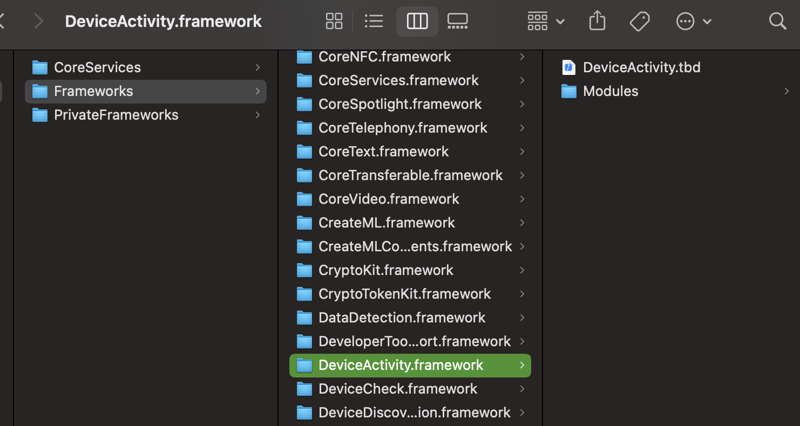The height and width of the screenshot is (426, 800).
Task: Expand Modules via its chevron
Action: 787,91
